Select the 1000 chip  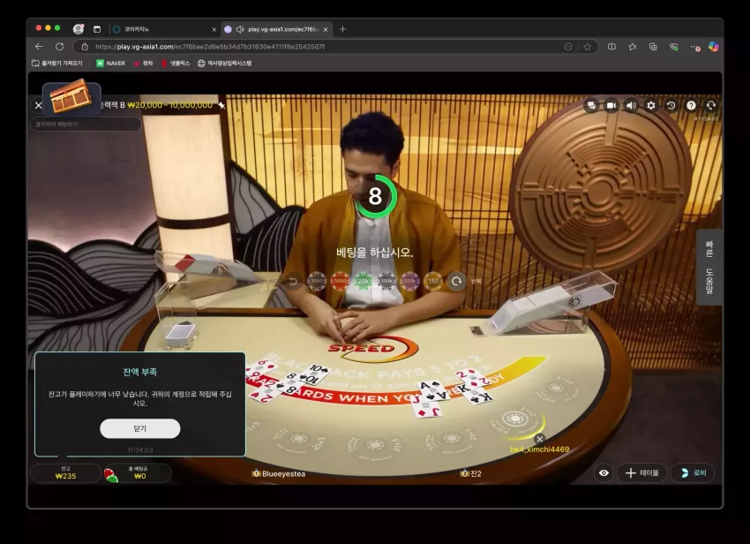click(x=317, y=281)
